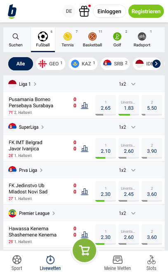Open statistics for FK IMT Belgrad match
Viewport: 168px width, 275px height.
point(85,149)
